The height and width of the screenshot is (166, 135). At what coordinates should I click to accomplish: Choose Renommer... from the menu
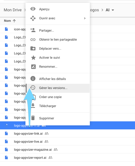point(58,67)
